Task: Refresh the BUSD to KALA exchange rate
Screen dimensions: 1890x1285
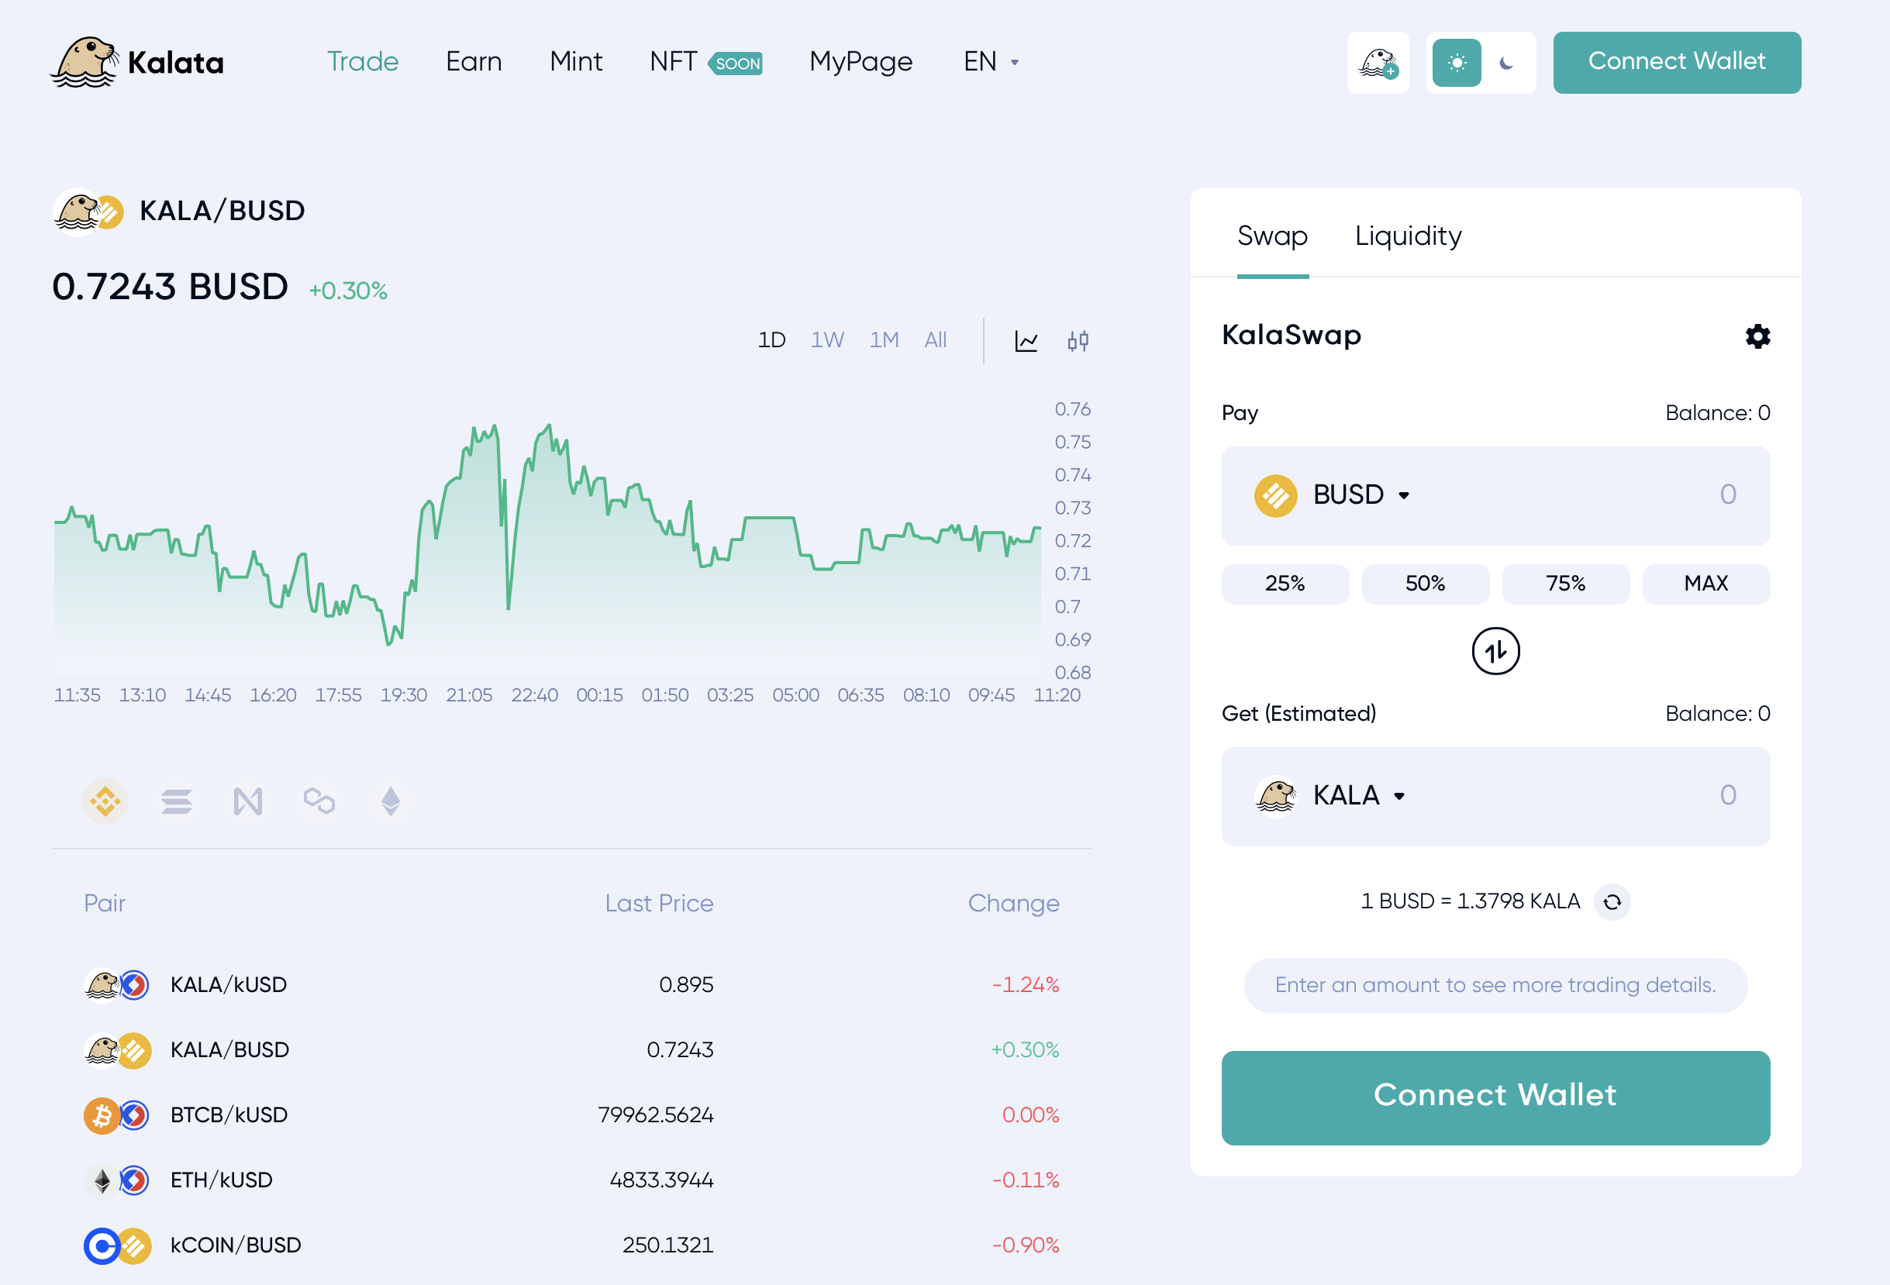Action: (x=1612, y=901)
